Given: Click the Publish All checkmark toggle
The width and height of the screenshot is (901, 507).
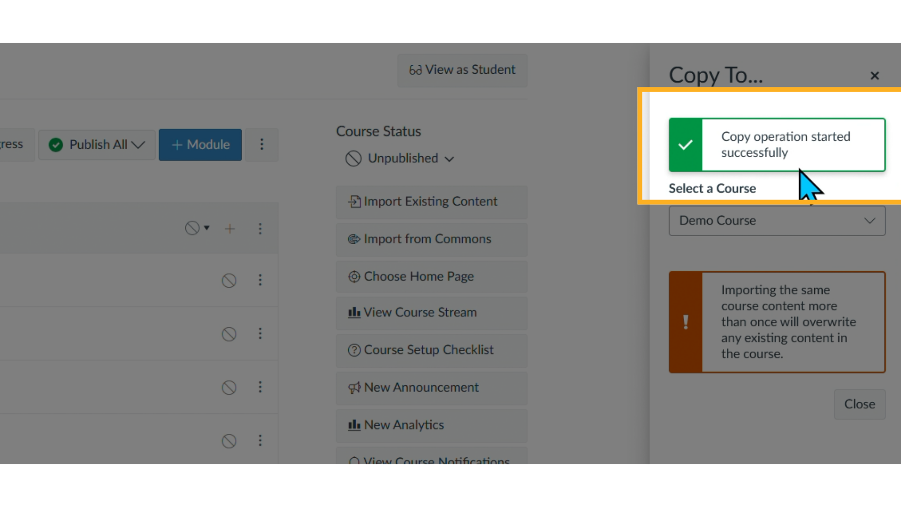Looking at the screenshot, I should pyautogui.click(x=55, y=145).
